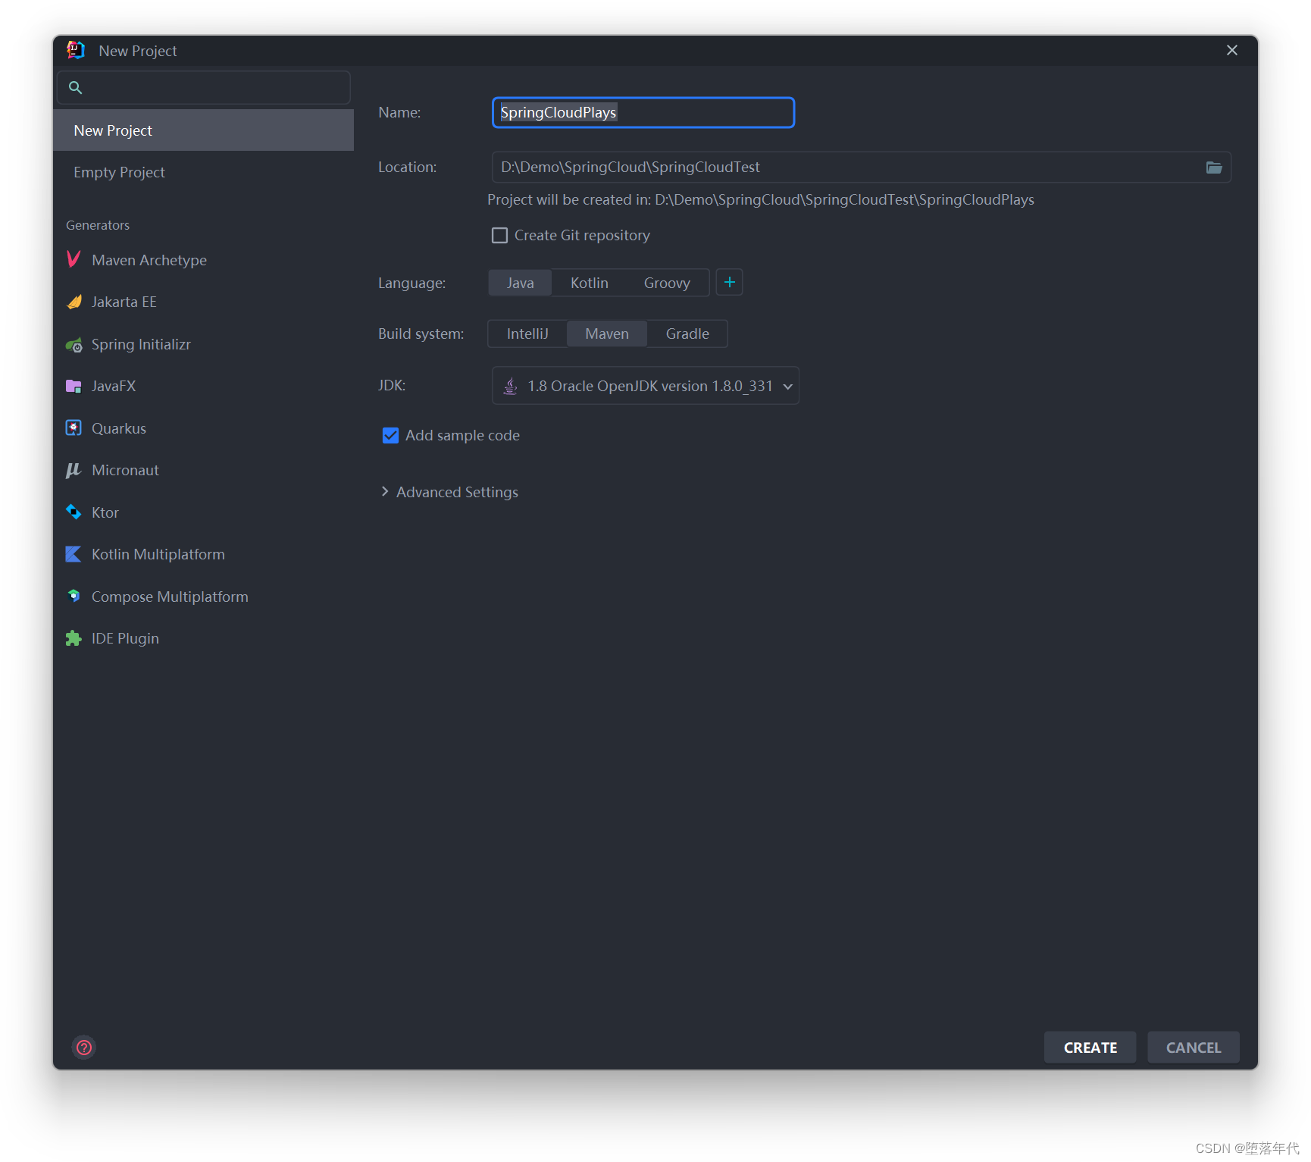Select Java language option

[520, 283]
